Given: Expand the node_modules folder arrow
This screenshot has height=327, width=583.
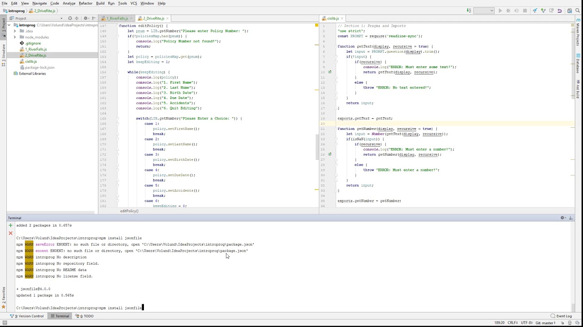Looking at the screenshot, I should click(x=15, y=37).
